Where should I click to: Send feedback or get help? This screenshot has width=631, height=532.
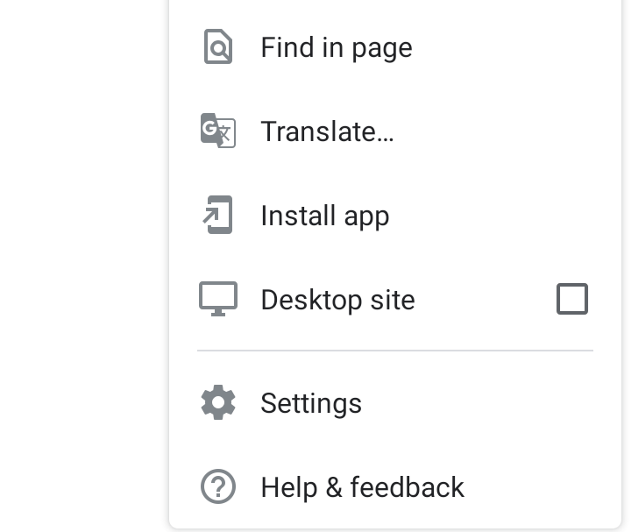pos(362,487)
